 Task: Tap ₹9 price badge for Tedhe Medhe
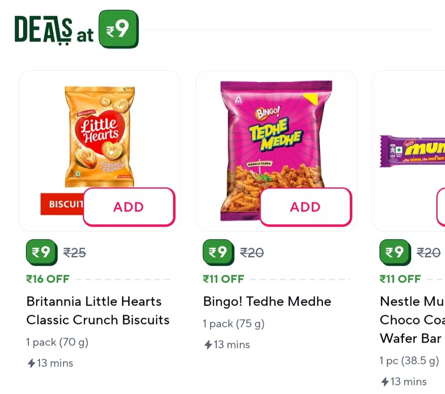pos(218,252)
